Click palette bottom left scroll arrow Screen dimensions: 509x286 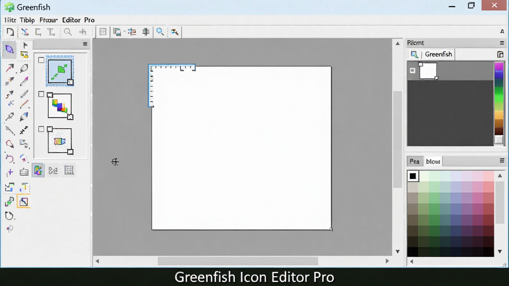point(412,261)
